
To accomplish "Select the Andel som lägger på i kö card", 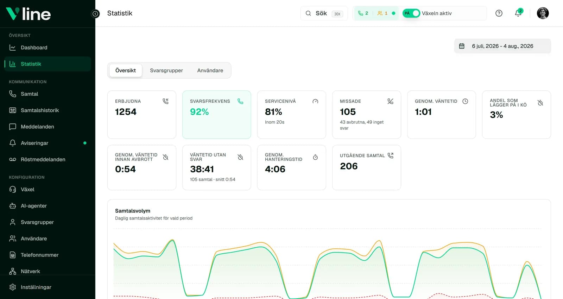I will click(x=517, y=115).
